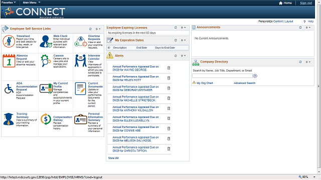Viewport: 321px width, 180px height.
Task: Delete the MICHELLE STREITBECK appraisal alert
Action: (169, 98)
